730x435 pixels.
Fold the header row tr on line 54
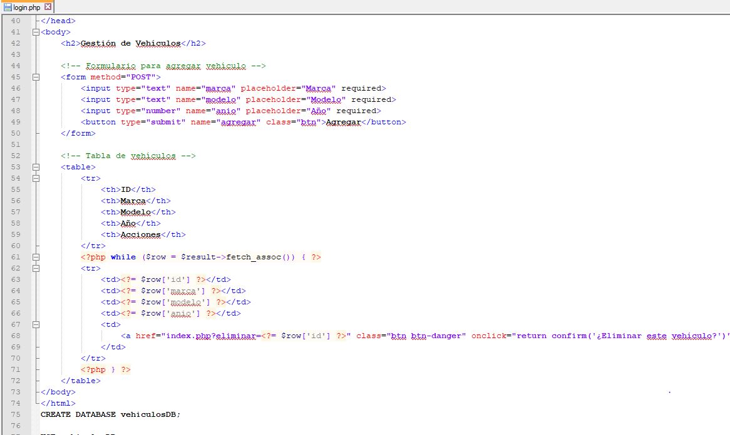[x=36, y=178]
